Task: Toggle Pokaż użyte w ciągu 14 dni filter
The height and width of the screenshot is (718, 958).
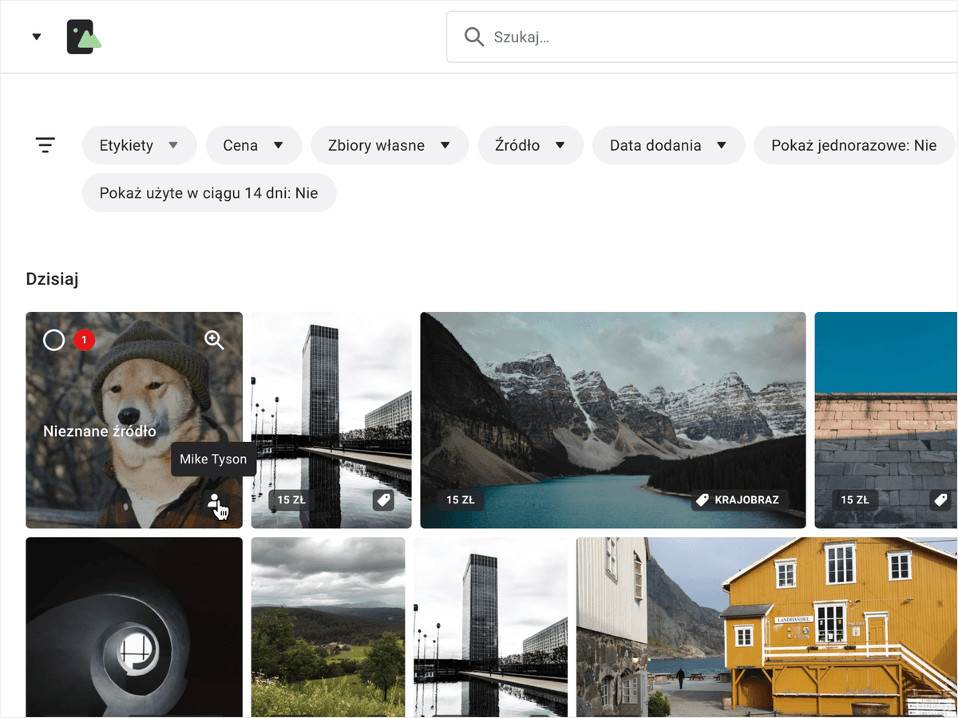Action: pos(209,192)
